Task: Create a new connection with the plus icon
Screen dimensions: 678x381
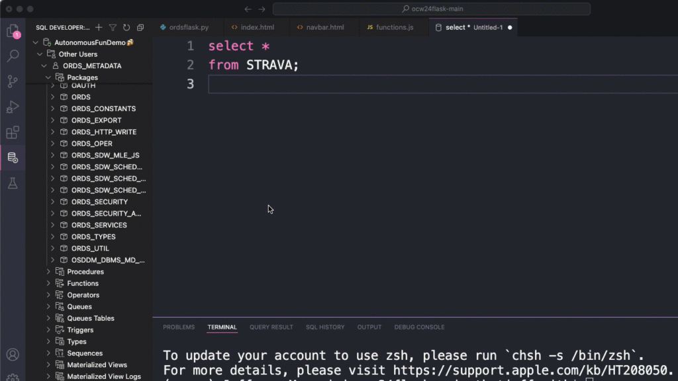Action: [x=97, y=28]
